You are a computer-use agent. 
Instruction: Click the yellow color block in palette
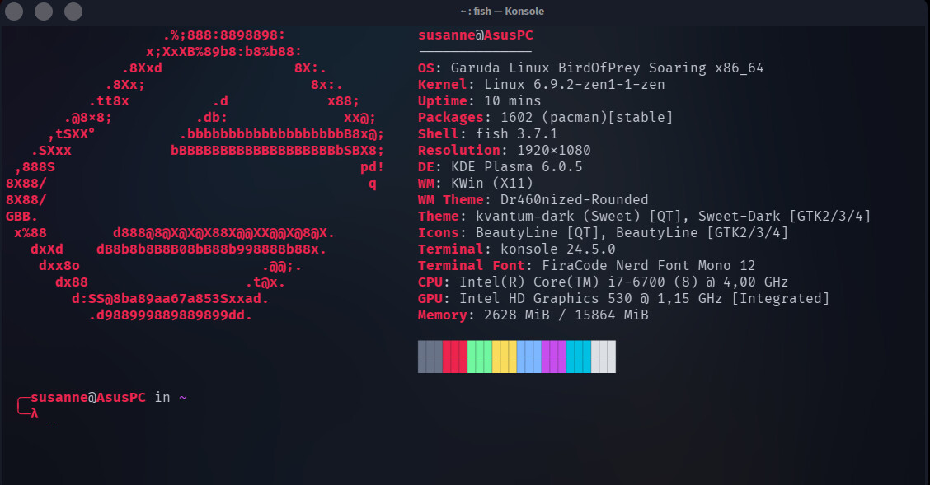tap(505, 357)
